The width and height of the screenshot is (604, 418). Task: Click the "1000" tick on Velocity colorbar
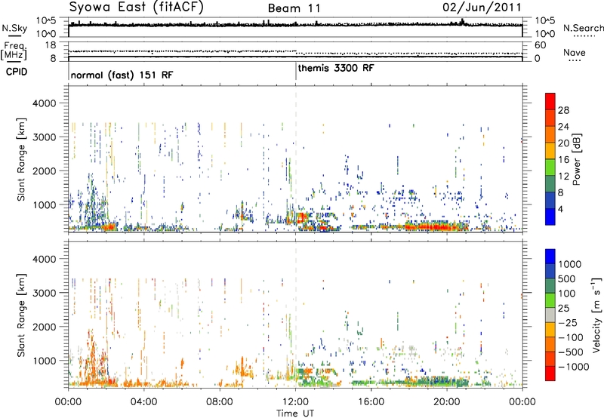click(x=570, y=264)
